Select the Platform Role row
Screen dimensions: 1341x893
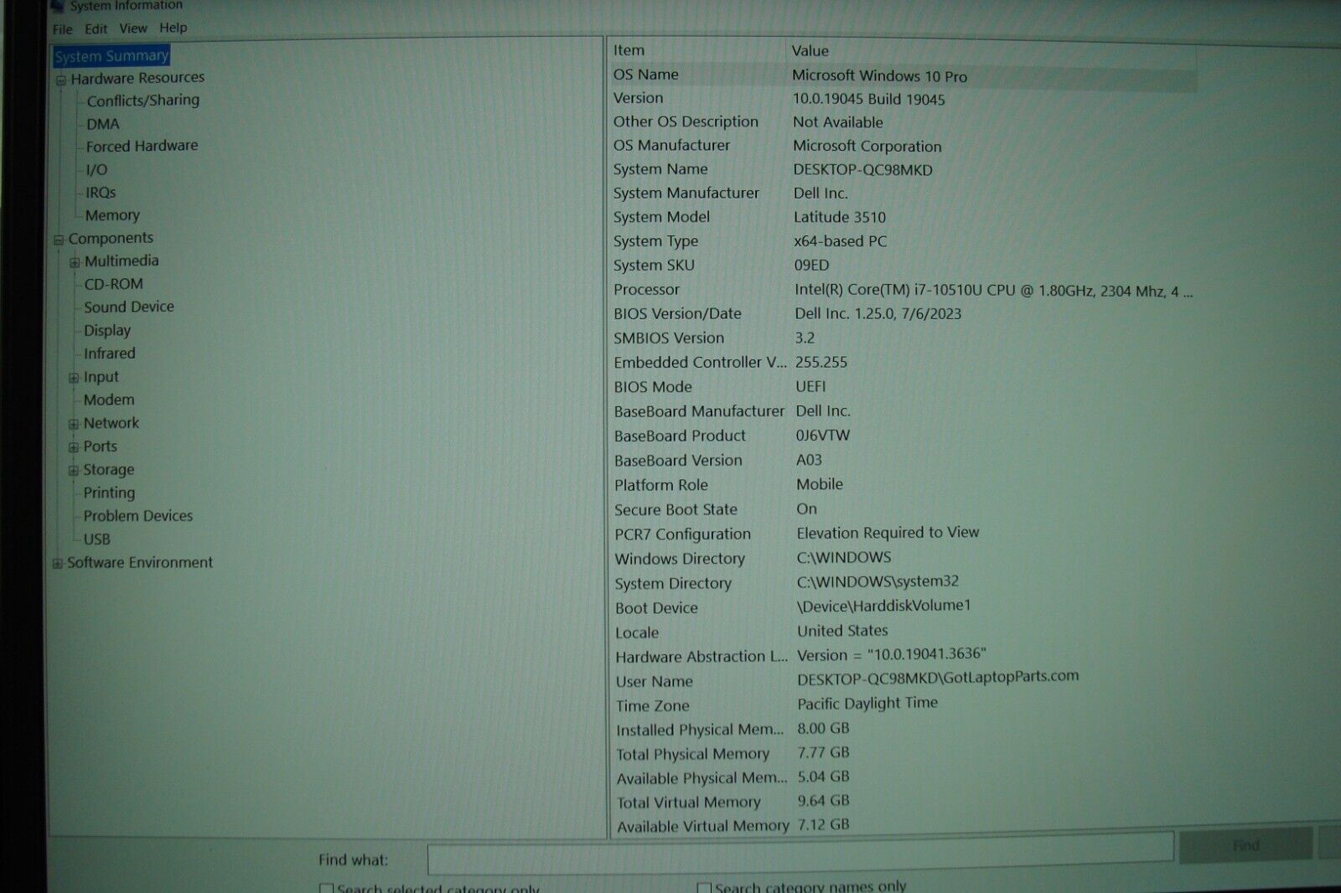903,485
